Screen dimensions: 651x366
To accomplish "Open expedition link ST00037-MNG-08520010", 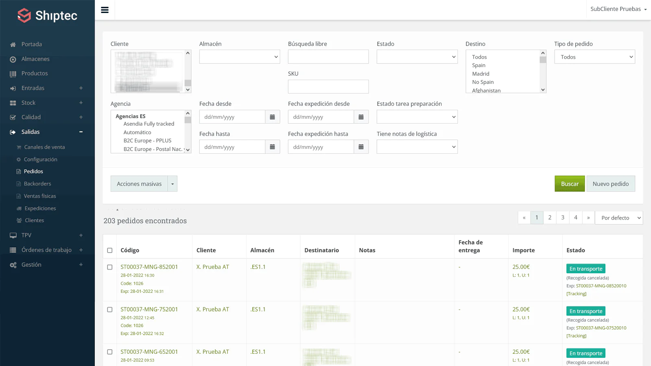I will 601,286.
